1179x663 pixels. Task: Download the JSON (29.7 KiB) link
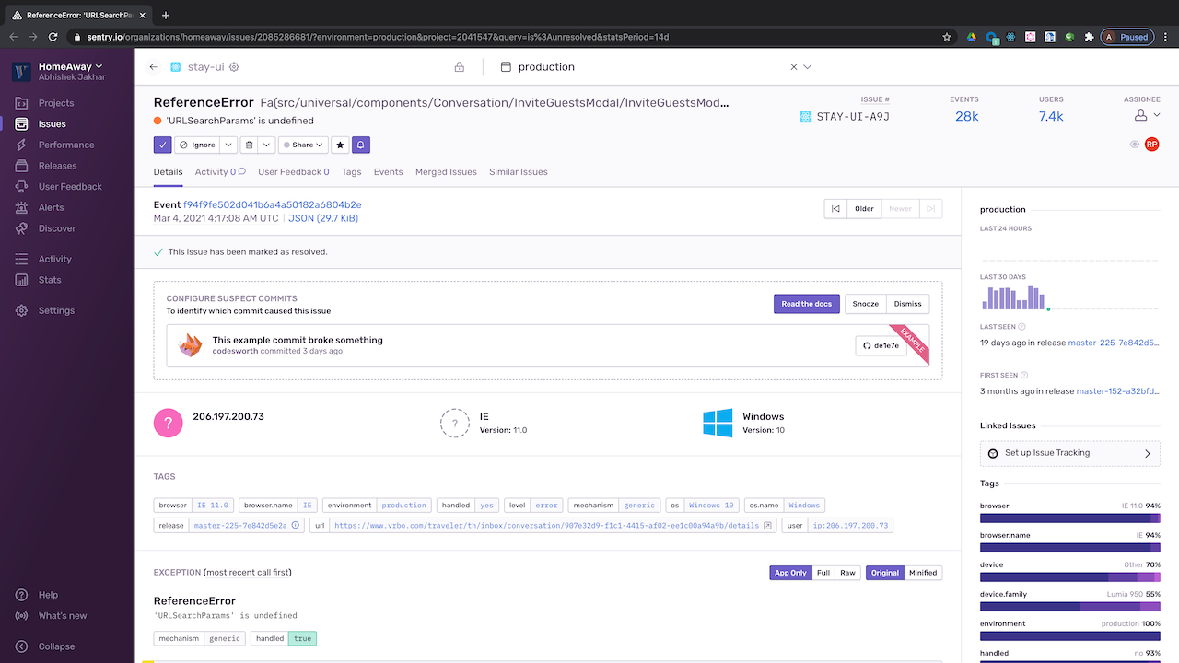[x=323, y=219]
